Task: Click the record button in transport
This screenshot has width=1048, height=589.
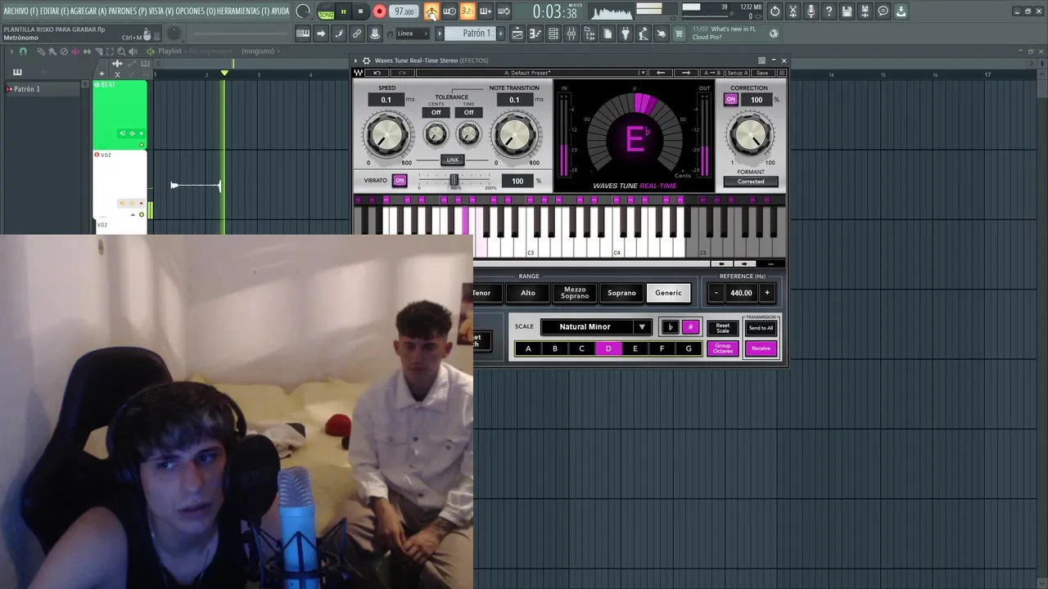Action: (379, 11)
